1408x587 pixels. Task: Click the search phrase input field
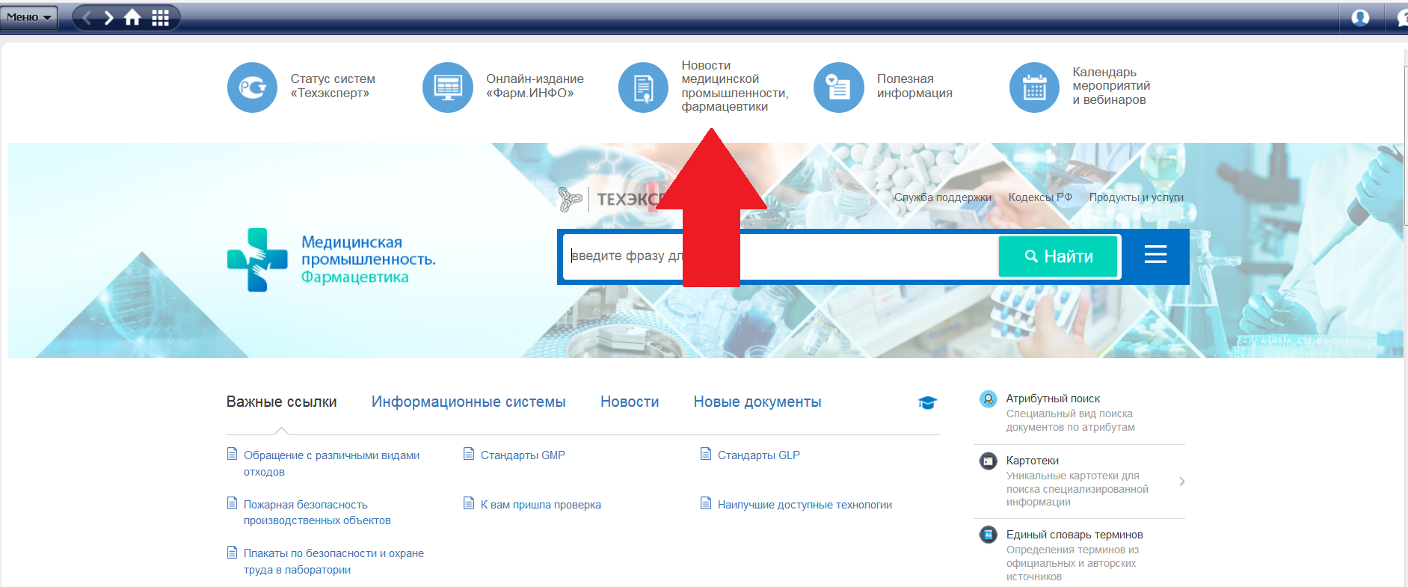pyautogui.click(x=780, y=256)
